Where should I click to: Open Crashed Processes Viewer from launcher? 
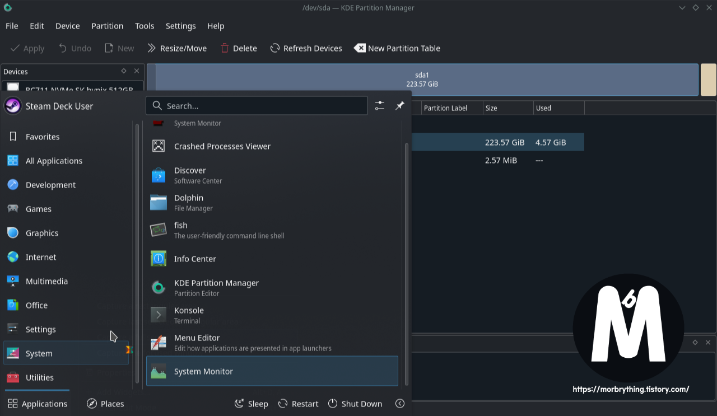272,146
